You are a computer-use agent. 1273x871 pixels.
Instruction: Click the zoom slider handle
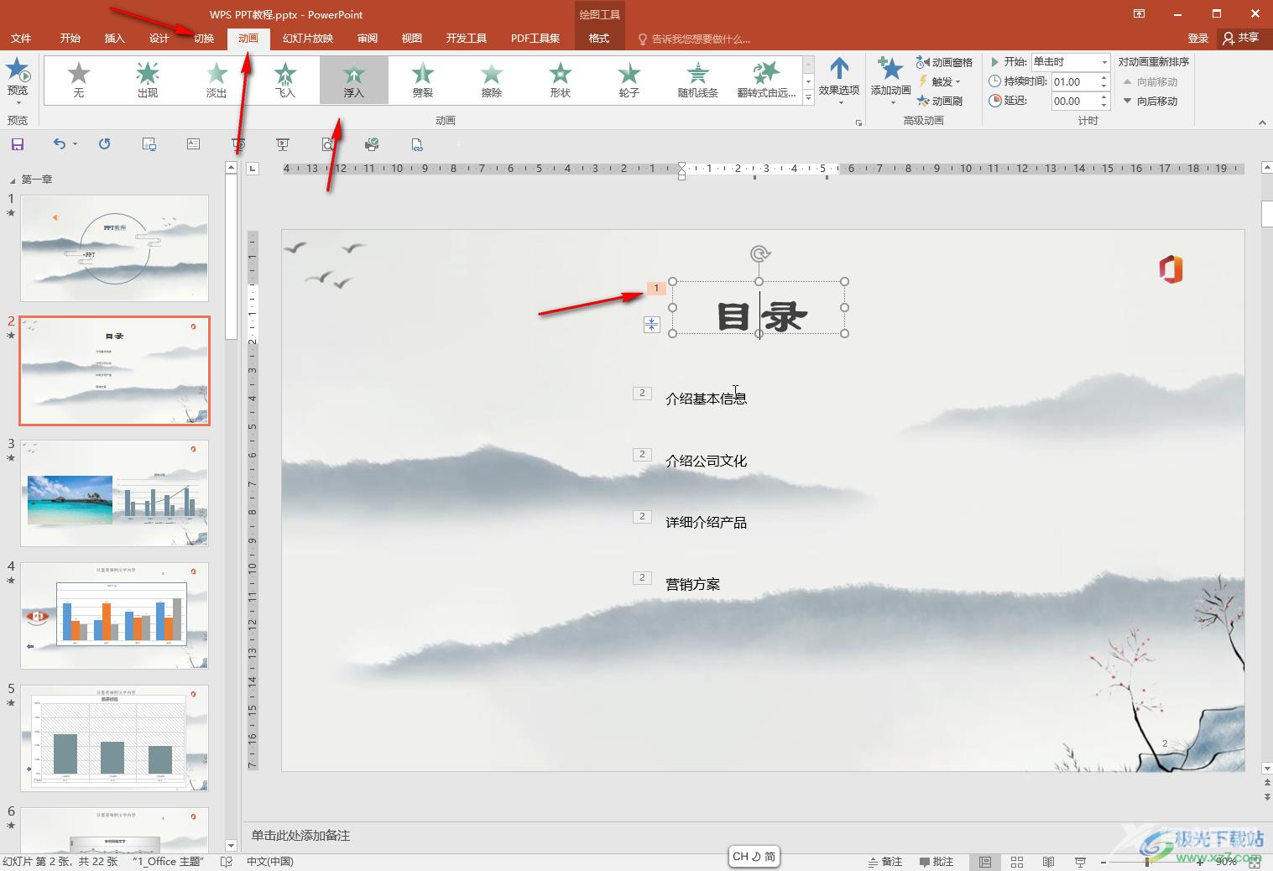point(1147,862)
